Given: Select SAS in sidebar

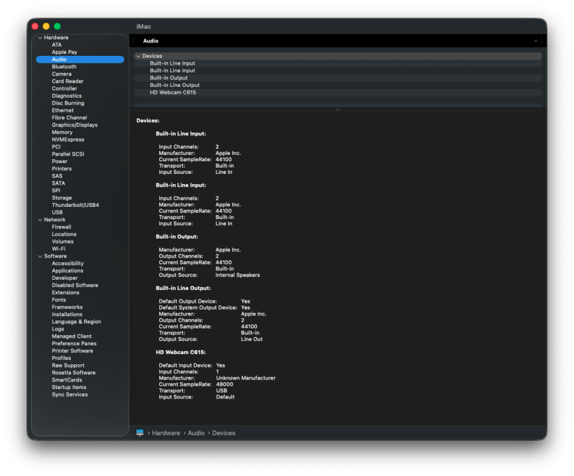Looking at the screenshot, I should pos(57,176).
